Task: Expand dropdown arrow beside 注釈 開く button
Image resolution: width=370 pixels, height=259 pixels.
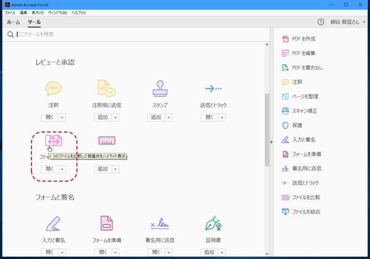Action: pyautogui.click(x=62, y=117)
